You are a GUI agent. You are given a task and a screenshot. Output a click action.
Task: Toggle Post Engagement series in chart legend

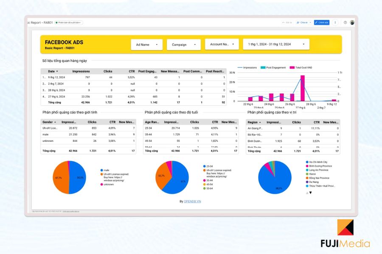coord(273,68)
